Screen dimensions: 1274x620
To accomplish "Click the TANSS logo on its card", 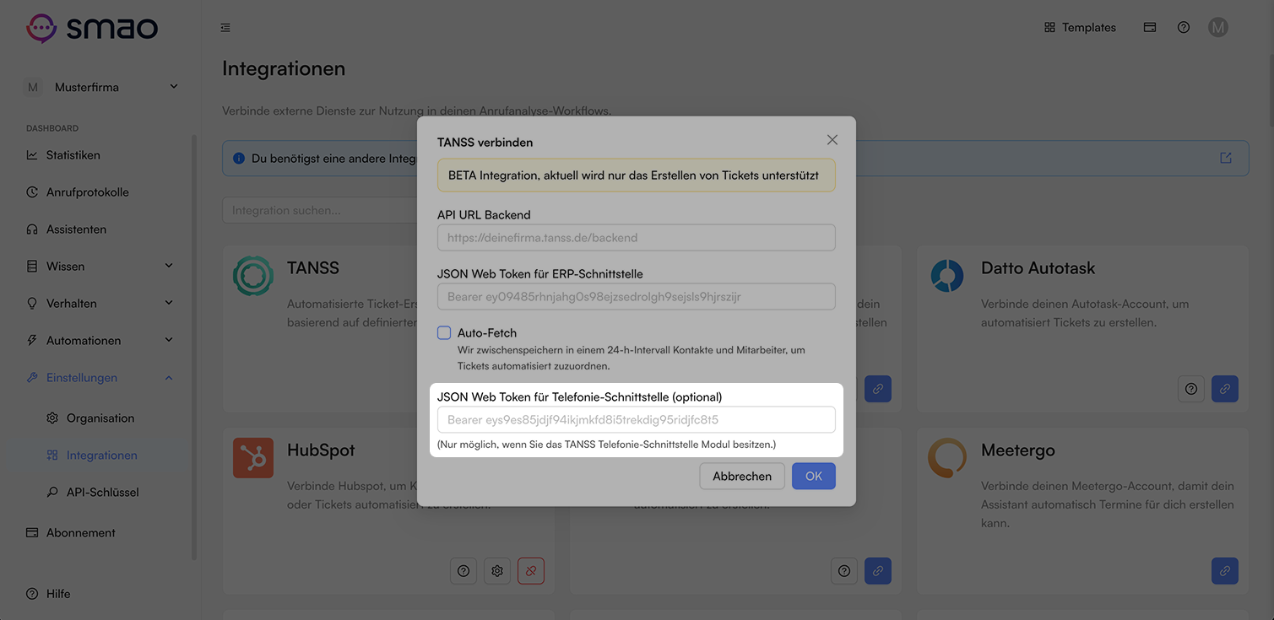I will [253, 276].
